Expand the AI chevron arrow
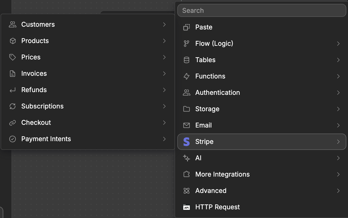 (338, 158)
